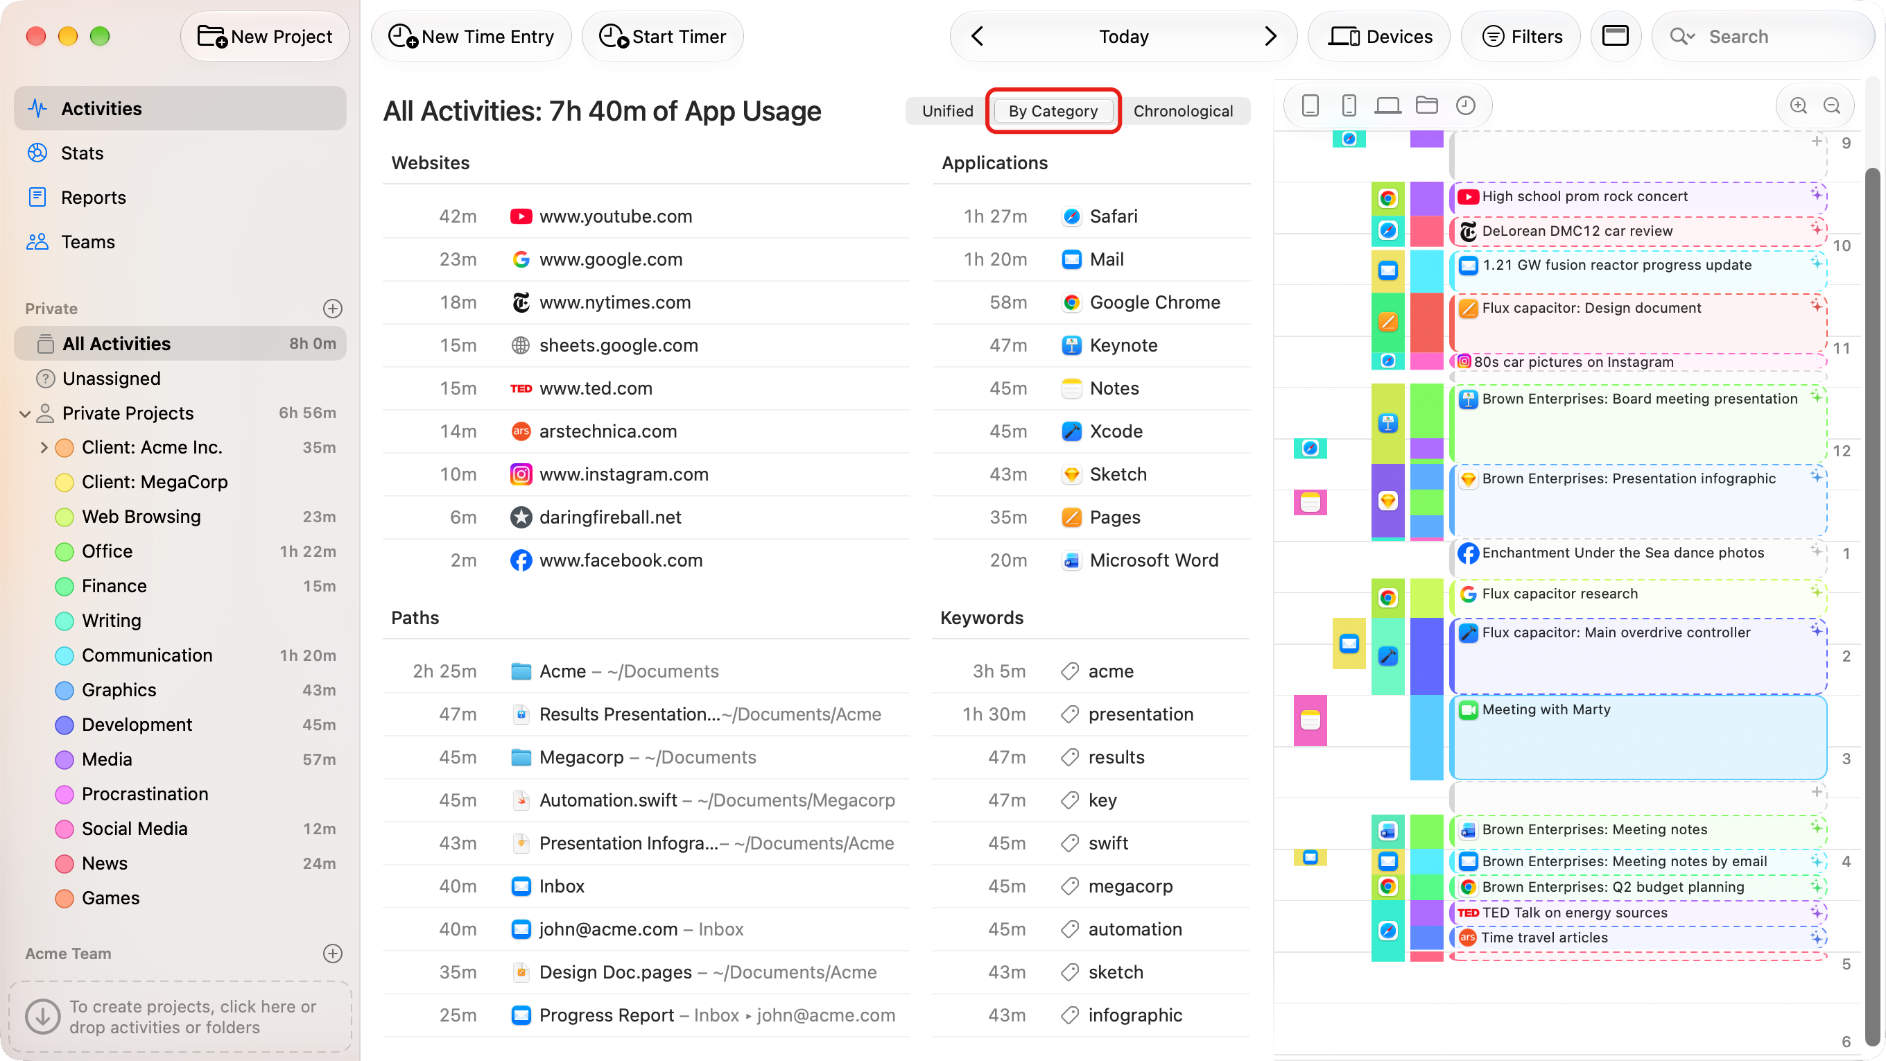
Task: Click the Office project green color dot
Action: [x=64, y=551]
